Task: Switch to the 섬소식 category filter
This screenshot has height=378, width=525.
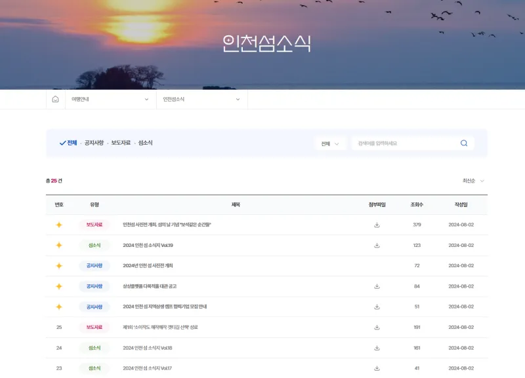Action: 145,143
